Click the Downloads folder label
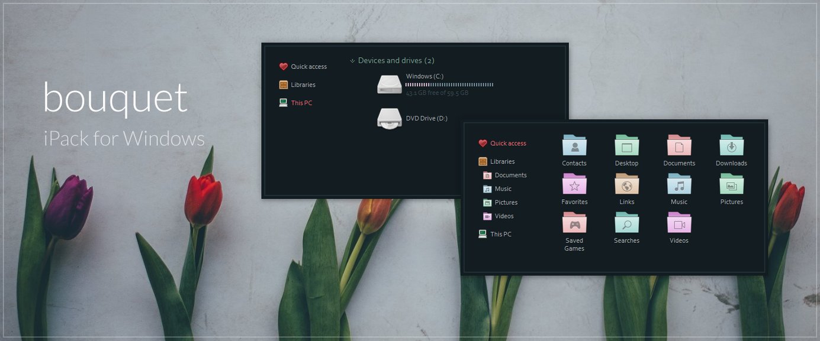 pyautogui.click(x=731, y=163)
